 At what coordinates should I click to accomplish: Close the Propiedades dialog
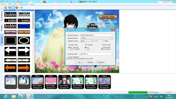113,29
